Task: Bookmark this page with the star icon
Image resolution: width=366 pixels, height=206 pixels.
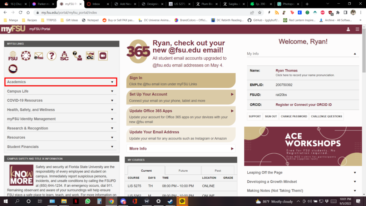Action: pos(260,13)
